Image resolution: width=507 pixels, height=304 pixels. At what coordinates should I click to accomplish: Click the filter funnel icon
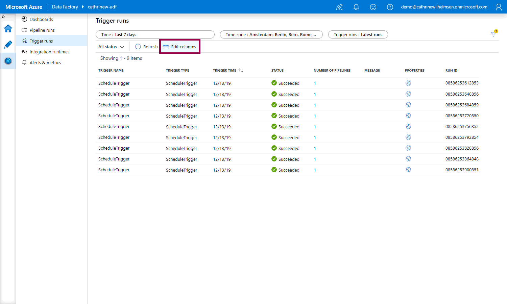point(493,34)
